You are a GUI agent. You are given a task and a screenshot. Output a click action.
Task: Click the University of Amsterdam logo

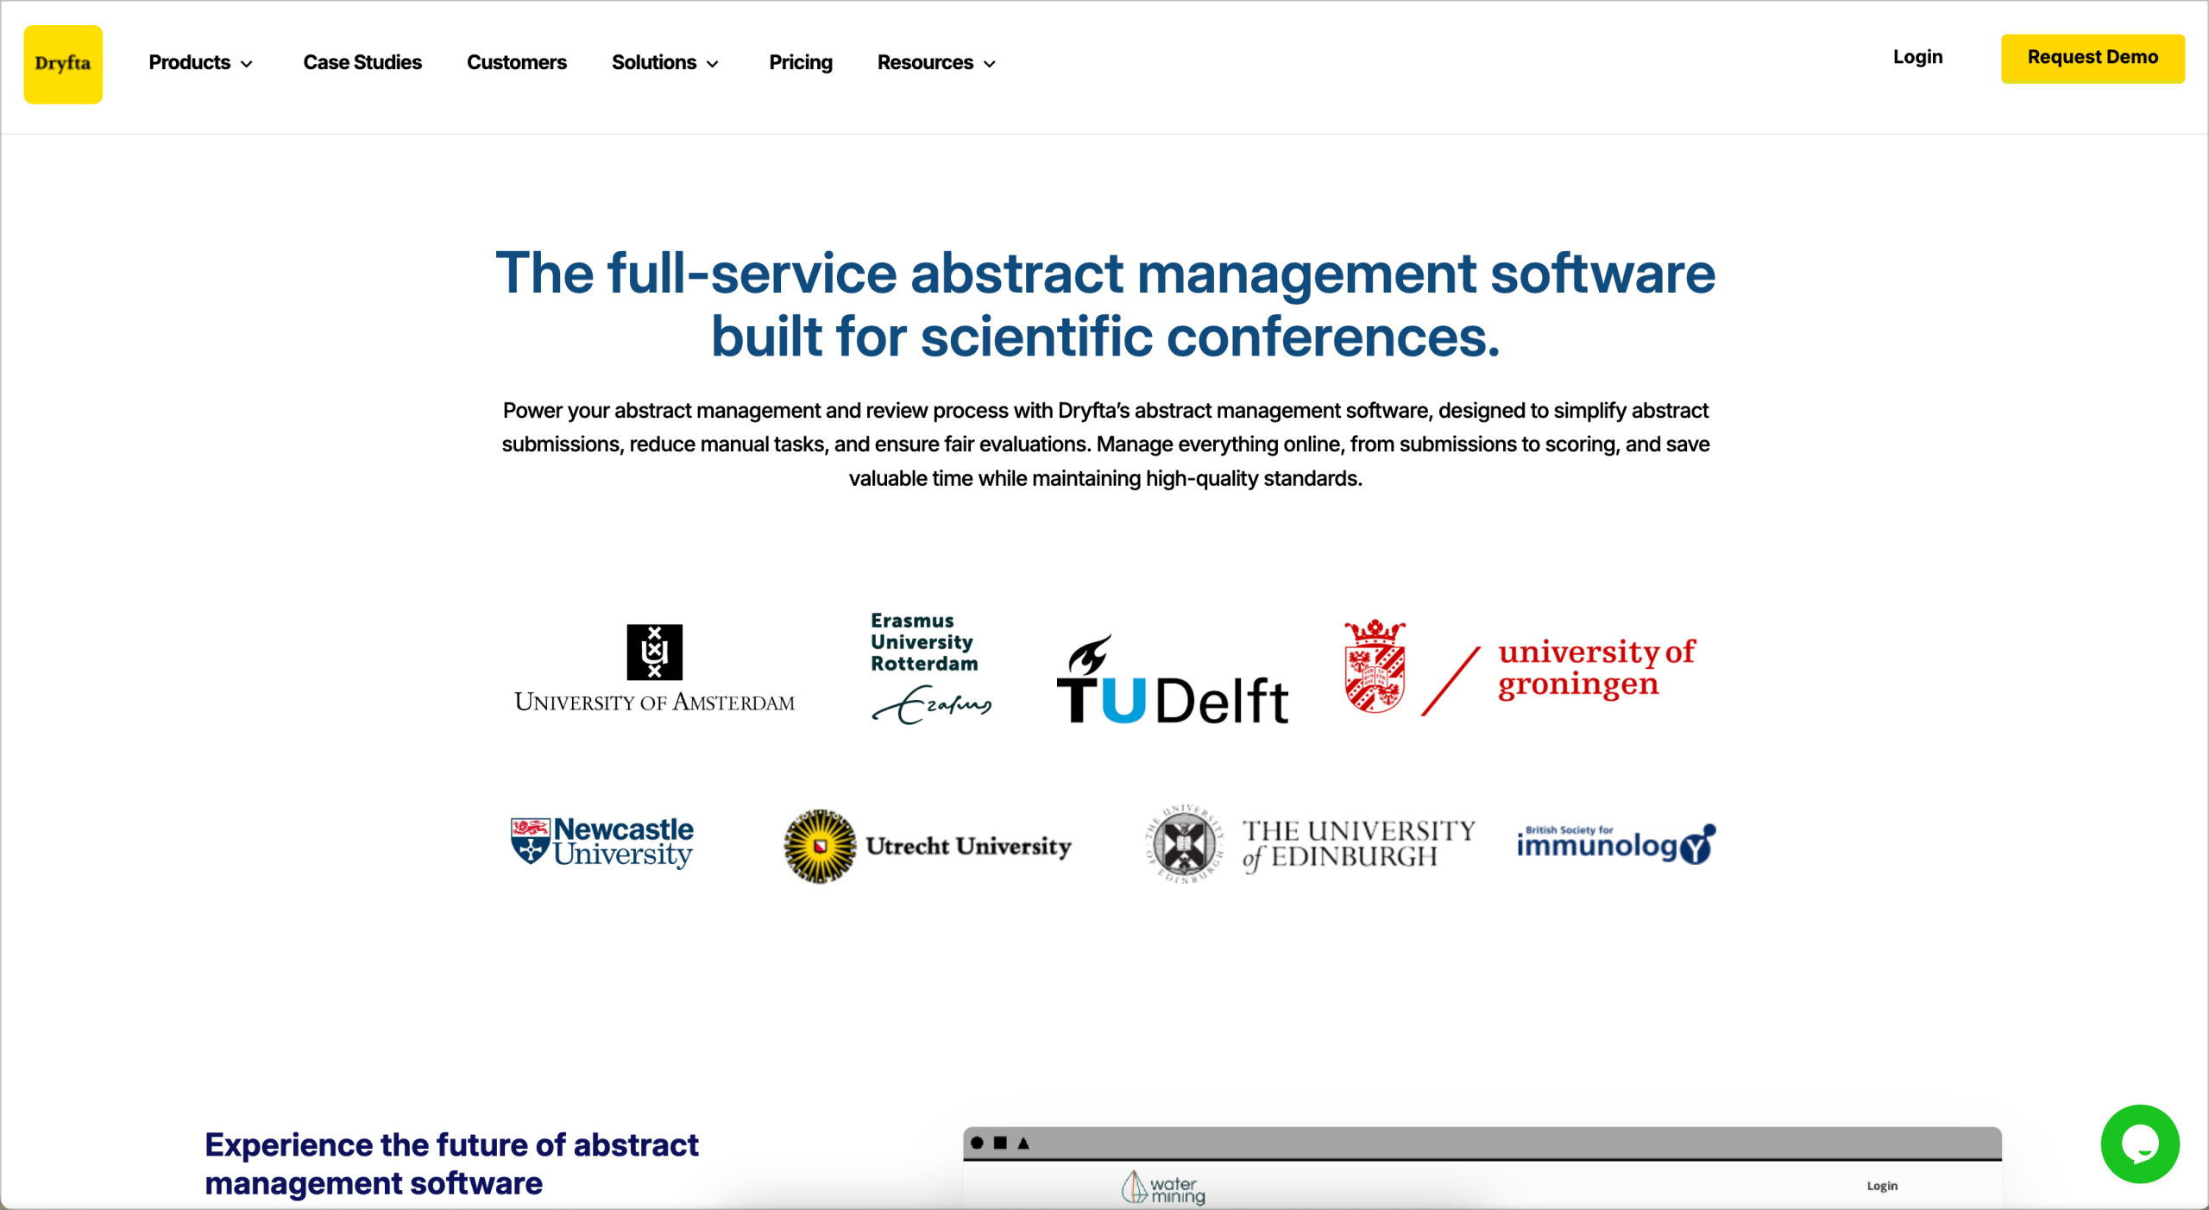(654, 670)
